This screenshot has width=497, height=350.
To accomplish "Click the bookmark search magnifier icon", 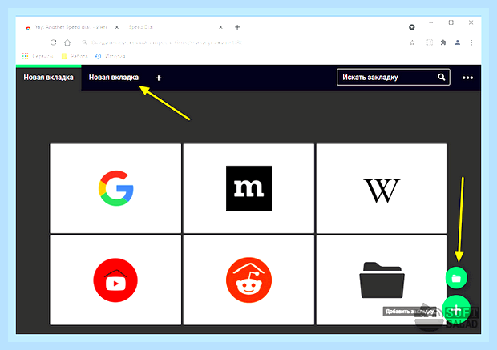I will point(441,77).
